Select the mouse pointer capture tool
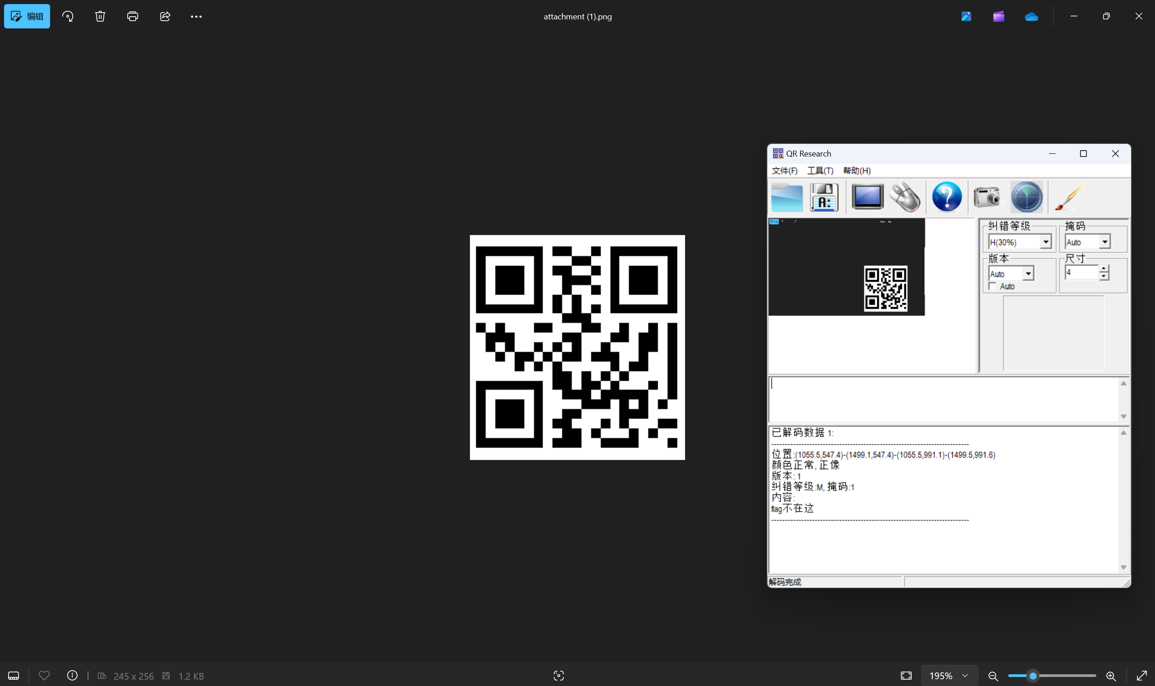The width and height of the screenshot is (1155, 686). tap(905, 198)
